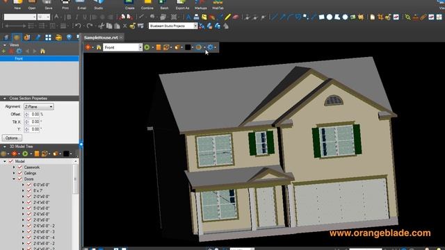Click the delete X icon in toolbar
Viewport: 445px width, 250px height.
(x=124, y=26)
